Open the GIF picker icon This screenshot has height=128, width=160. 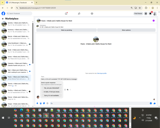[x=47, y=103]
